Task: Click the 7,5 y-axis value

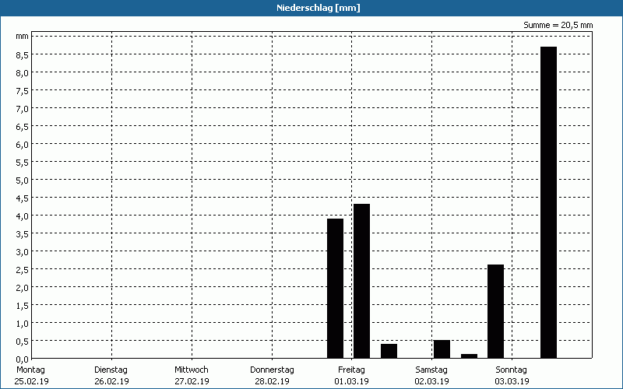Action: coord(23,91)
